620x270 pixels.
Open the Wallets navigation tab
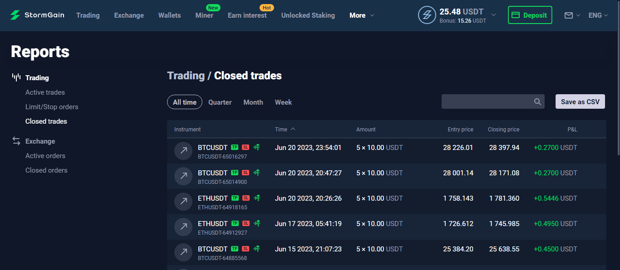point(169,15)
